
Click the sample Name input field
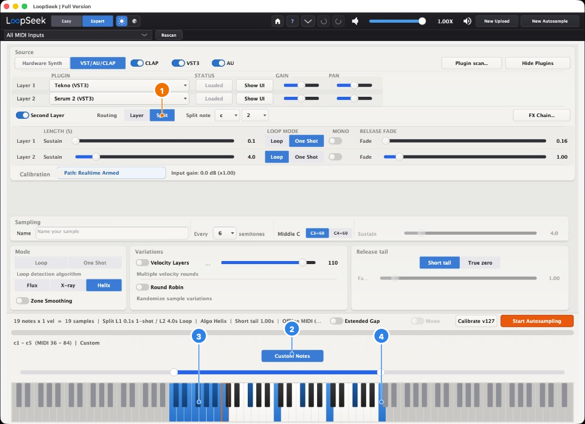(112, 233)
